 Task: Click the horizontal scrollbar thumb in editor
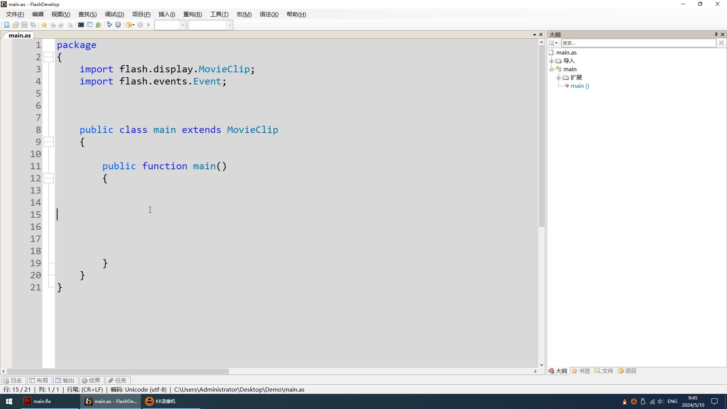pyautogui.click(x=118, y=372)
